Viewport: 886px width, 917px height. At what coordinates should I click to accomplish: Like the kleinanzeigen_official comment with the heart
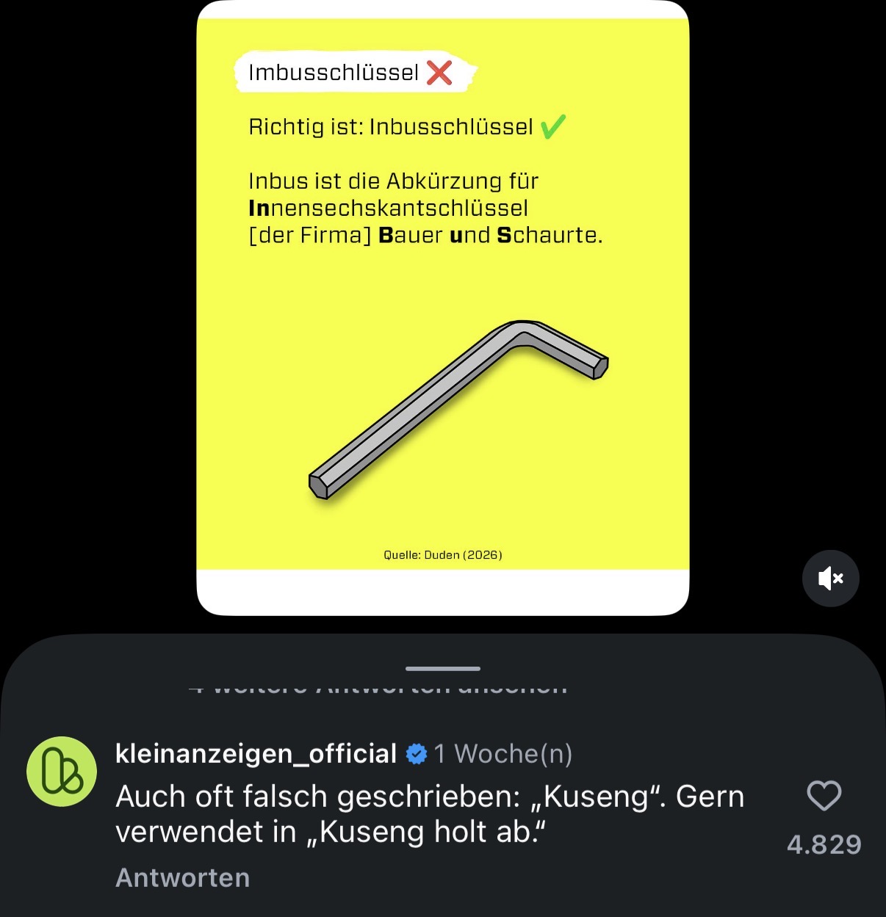(824, 796)
